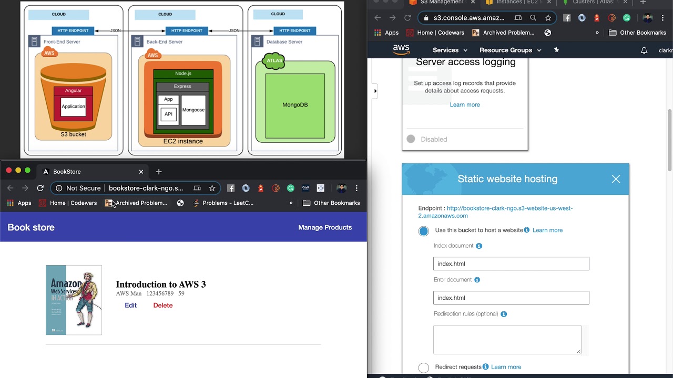Show more bookmarks in BookStore window
The width and height of the screenshot is (673, 378).
point(291,203)
